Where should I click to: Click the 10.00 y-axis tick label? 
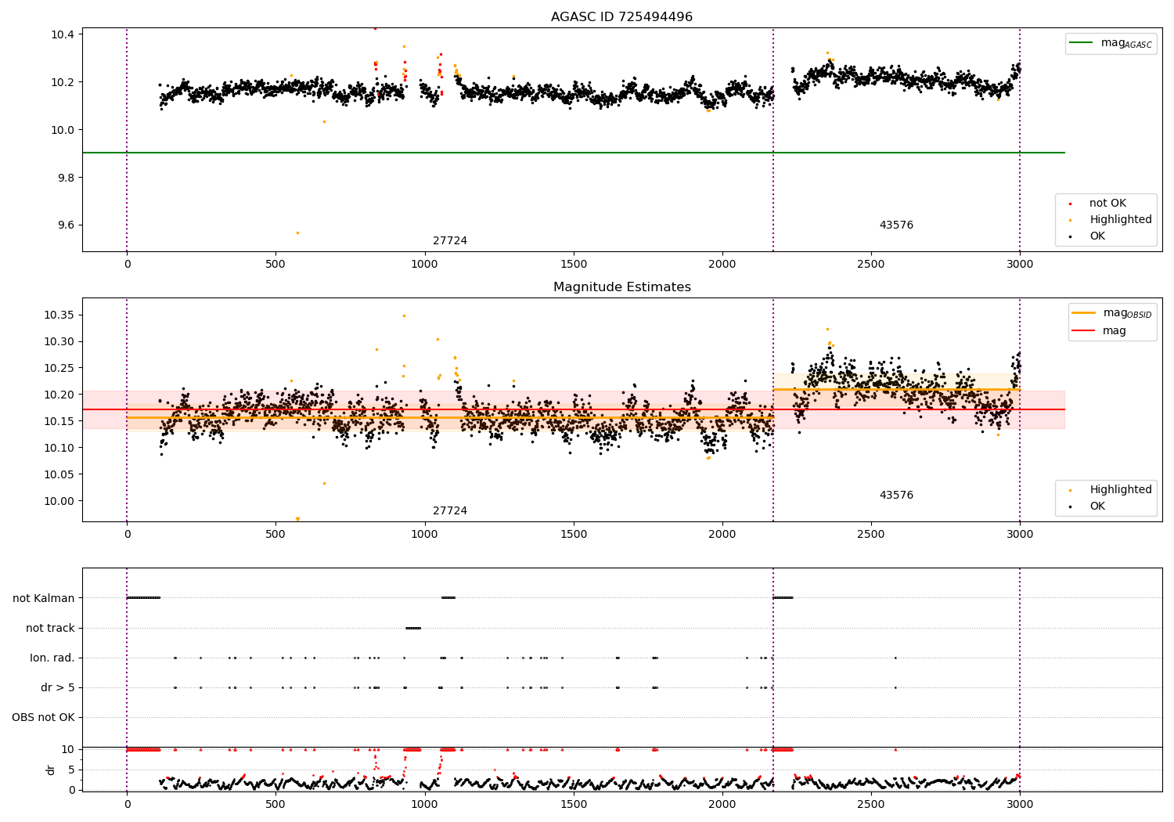[59, 502]
